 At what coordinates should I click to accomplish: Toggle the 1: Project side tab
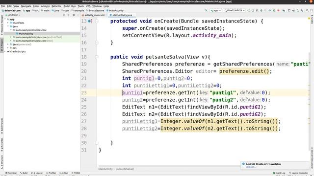pos(2,45)
